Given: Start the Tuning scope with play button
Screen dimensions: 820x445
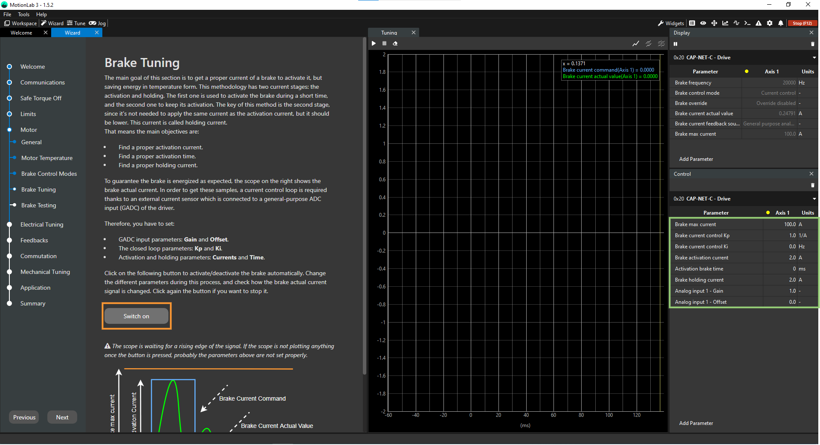Looking at the screenshot, I should click(374, 44).
